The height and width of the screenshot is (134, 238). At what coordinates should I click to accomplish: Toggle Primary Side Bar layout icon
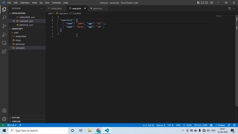(199, 3)
